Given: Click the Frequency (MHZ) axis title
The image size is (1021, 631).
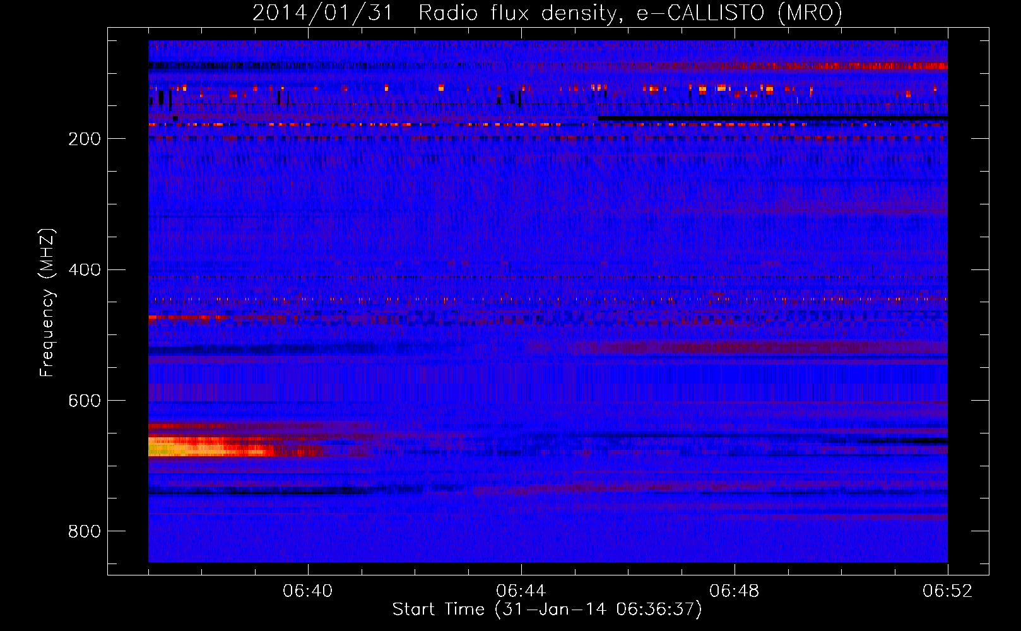Looking at the screenshot, I should [x=47, y=303].
